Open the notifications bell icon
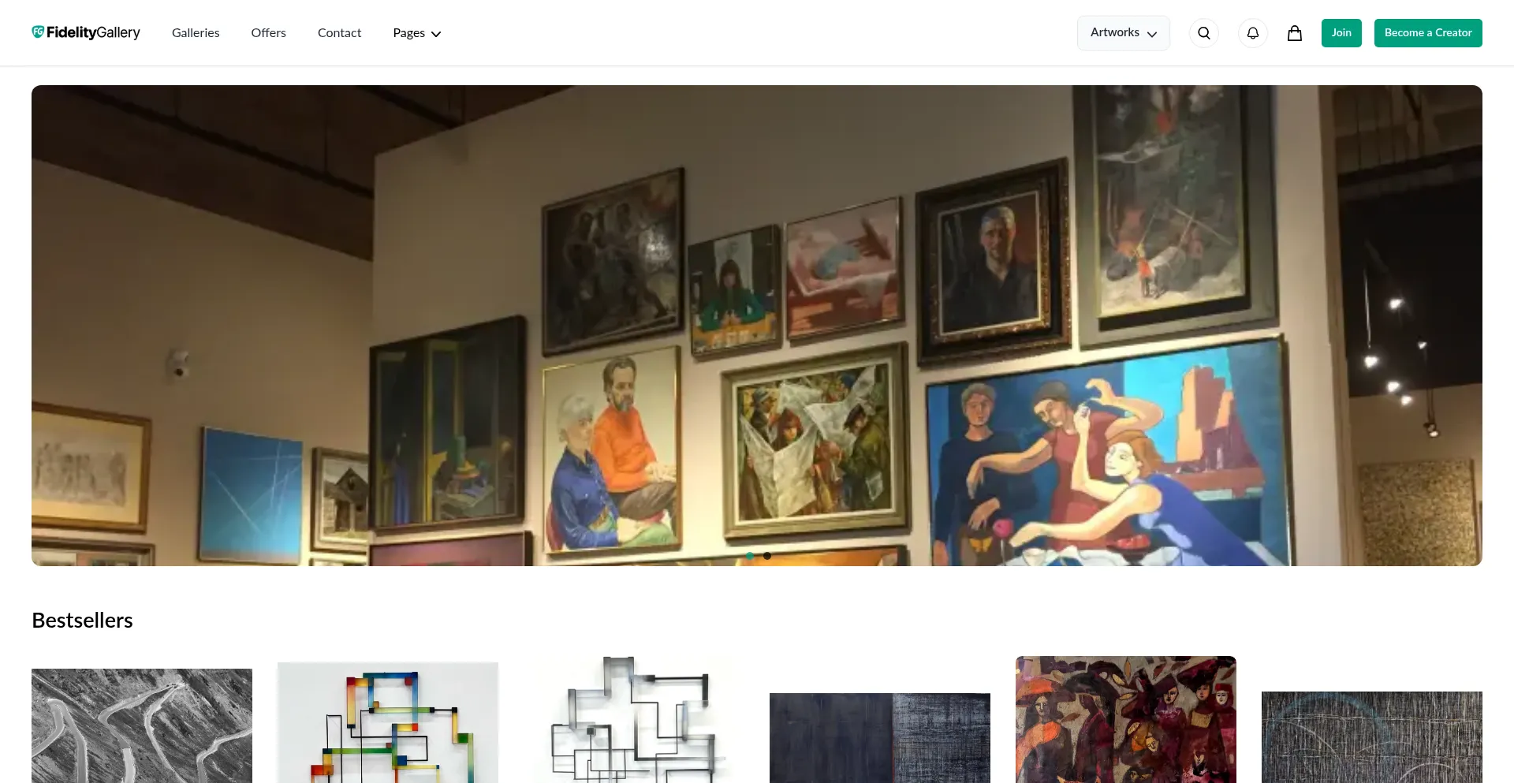This screenshot has height=783, width=1514. (x=1252, y=33)
